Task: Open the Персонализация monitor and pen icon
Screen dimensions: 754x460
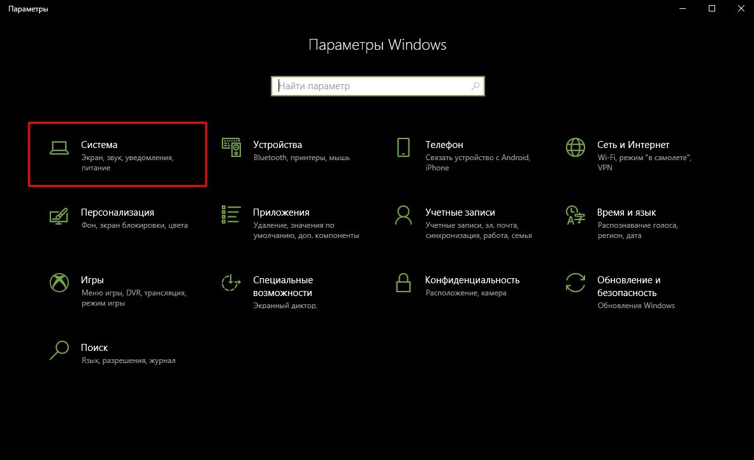Action: pos(59,216)
